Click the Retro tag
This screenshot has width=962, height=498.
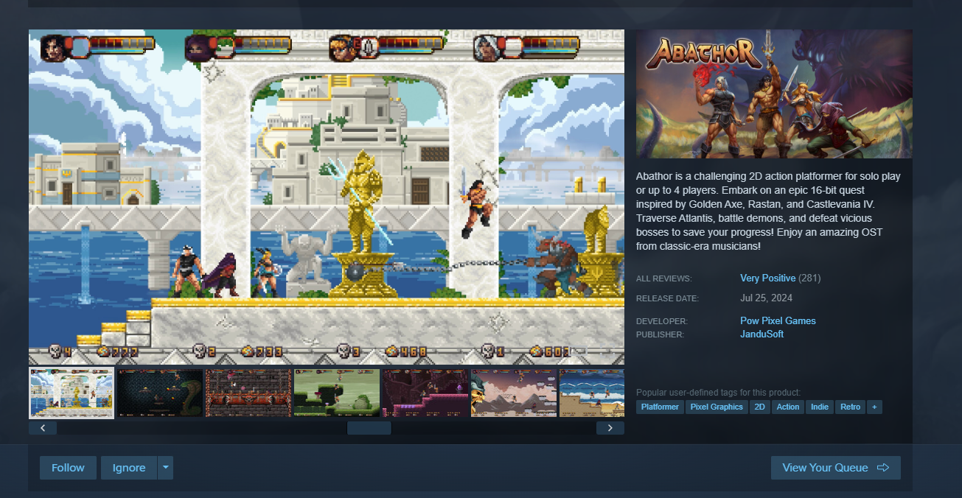coord(850,407)
